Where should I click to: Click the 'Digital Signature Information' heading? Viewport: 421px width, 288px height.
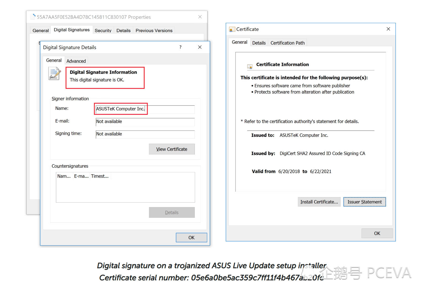point(103,72)
